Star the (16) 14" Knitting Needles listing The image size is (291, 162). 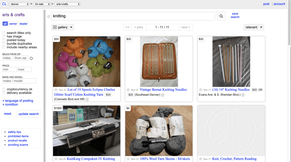[200, 90]
